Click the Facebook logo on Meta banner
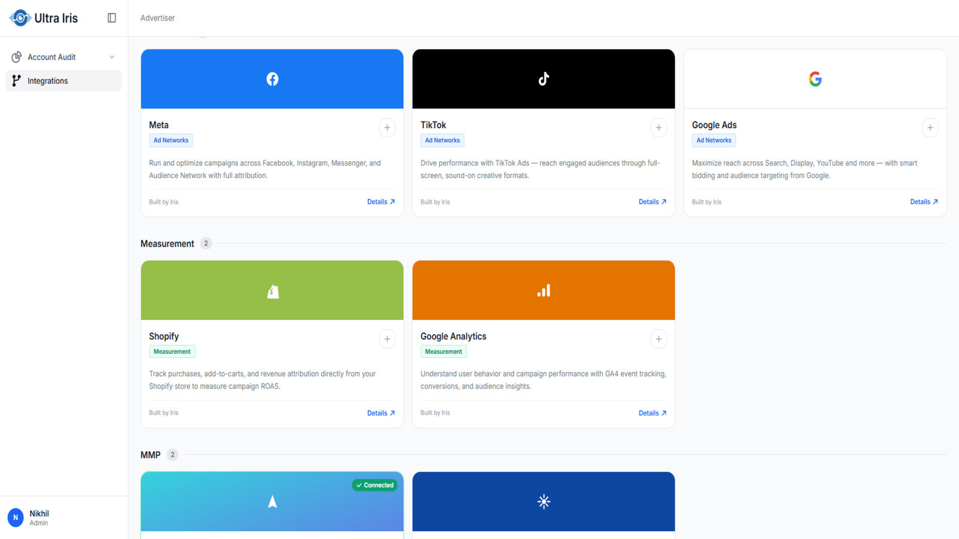Viewport: 959px width, 539px height. 272,79
